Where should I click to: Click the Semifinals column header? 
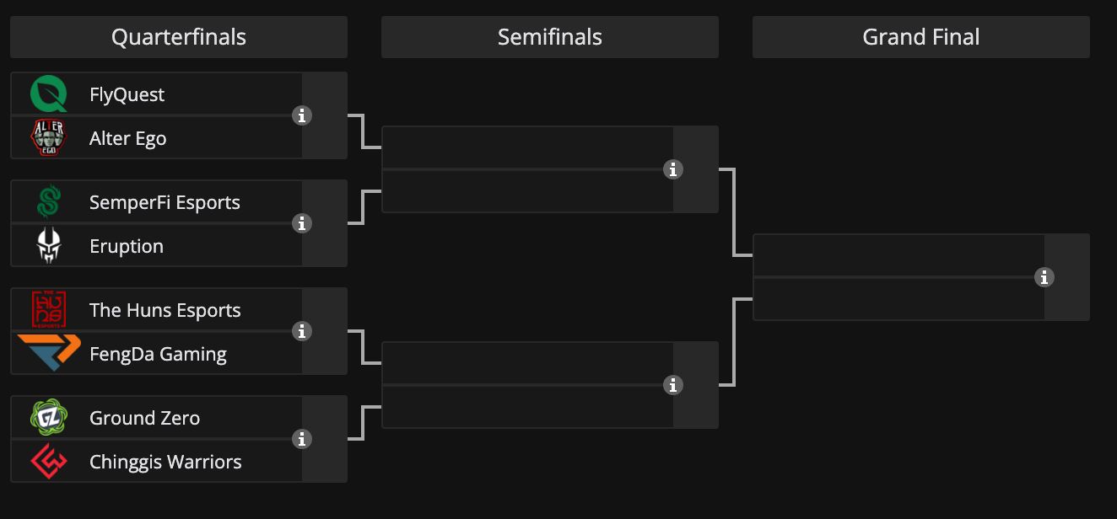pos(550,37)
